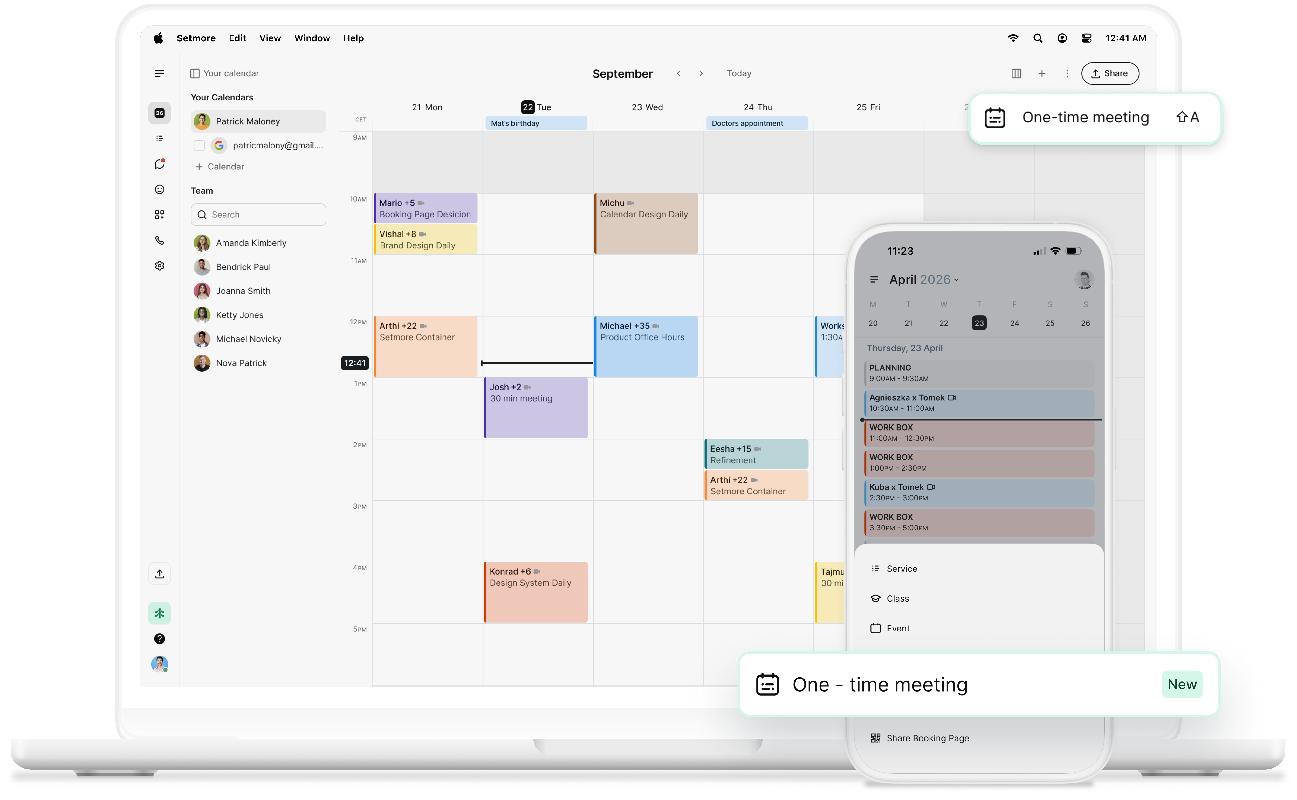Click the One-time meeting shortcut card
This screenshot has height=800, width=1297.
[1095, 117]
